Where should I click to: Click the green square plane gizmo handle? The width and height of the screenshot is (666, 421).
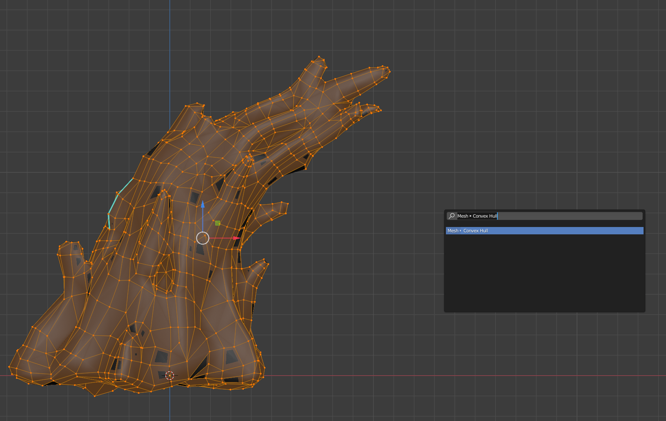point(218,223)
